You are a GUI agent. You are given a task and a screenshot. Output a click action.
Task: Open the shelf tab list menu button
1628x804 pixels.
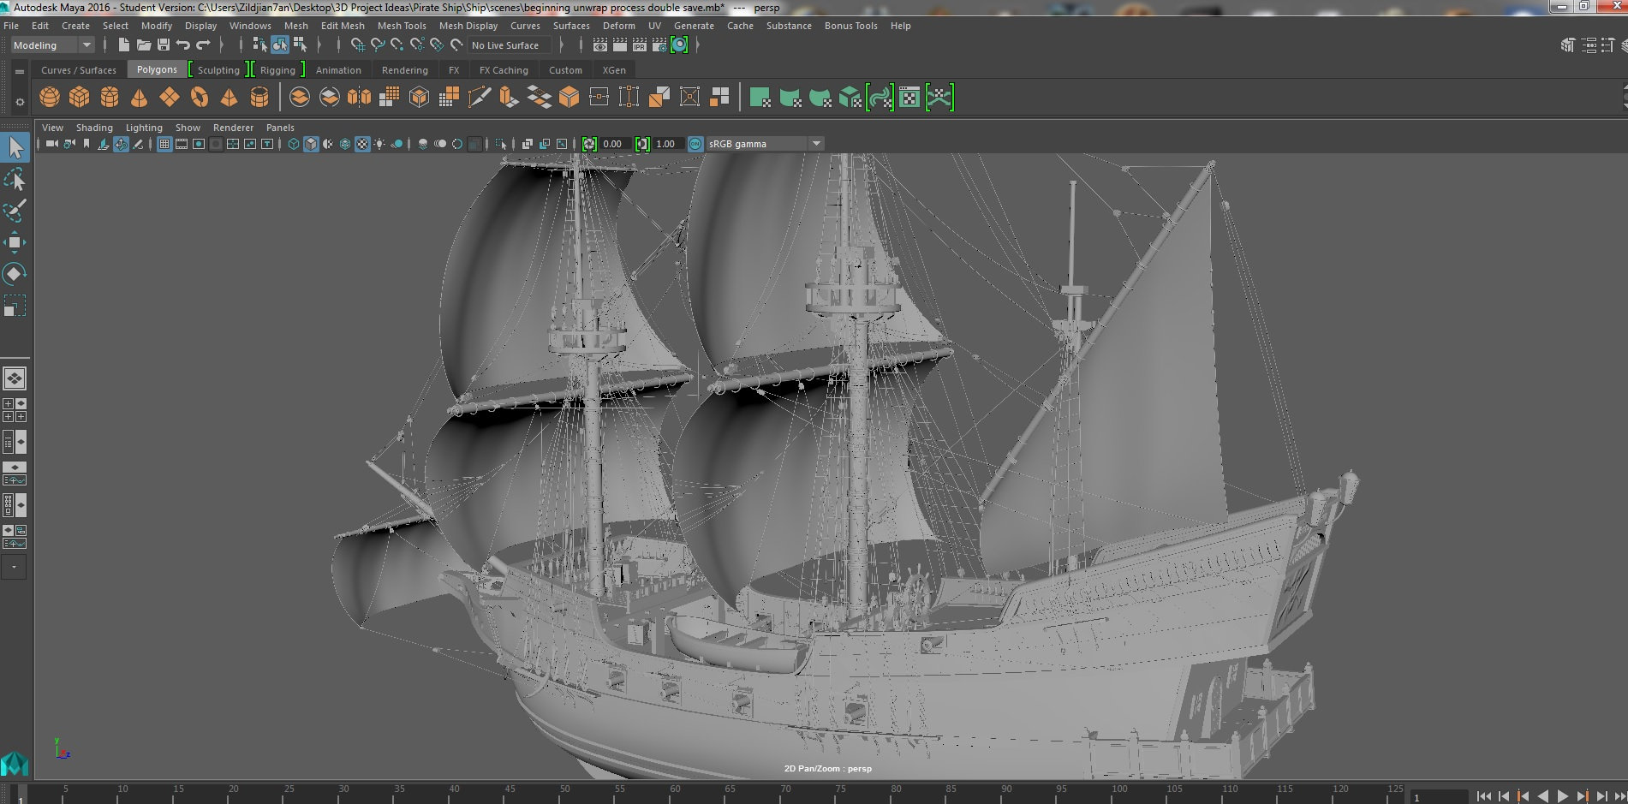click(x=20, y=72)
